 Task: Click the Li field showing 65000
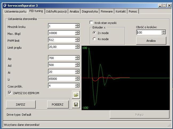[62, 79]
